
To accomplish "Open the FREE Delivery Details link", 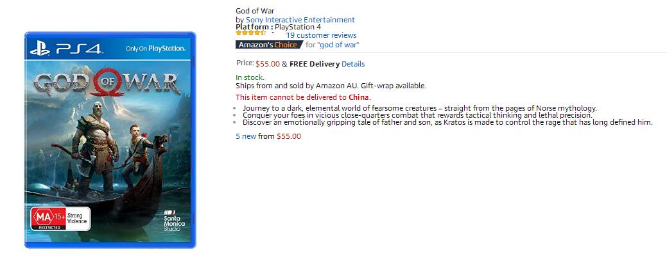I will (353, 64).
